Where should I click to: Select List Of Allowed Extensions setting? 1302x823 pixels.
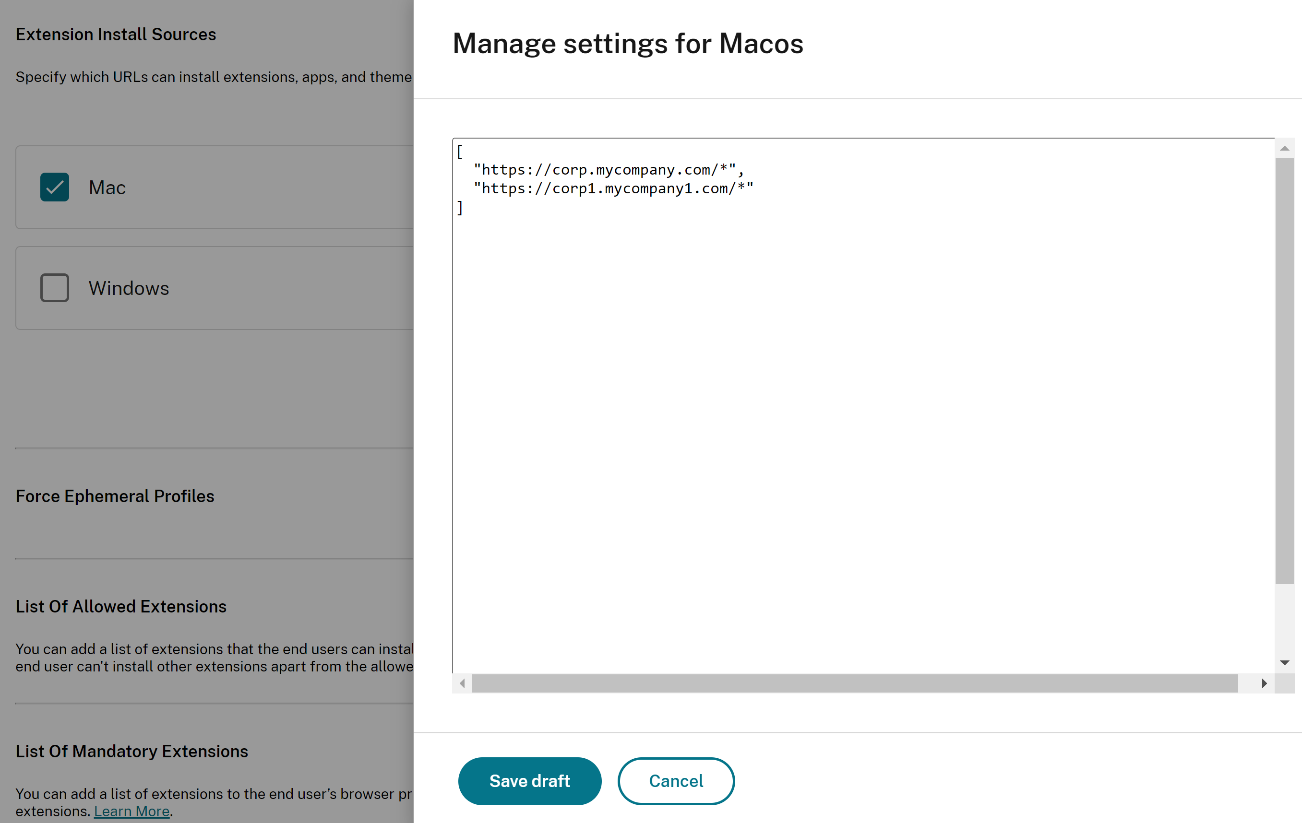click(120, 606)
